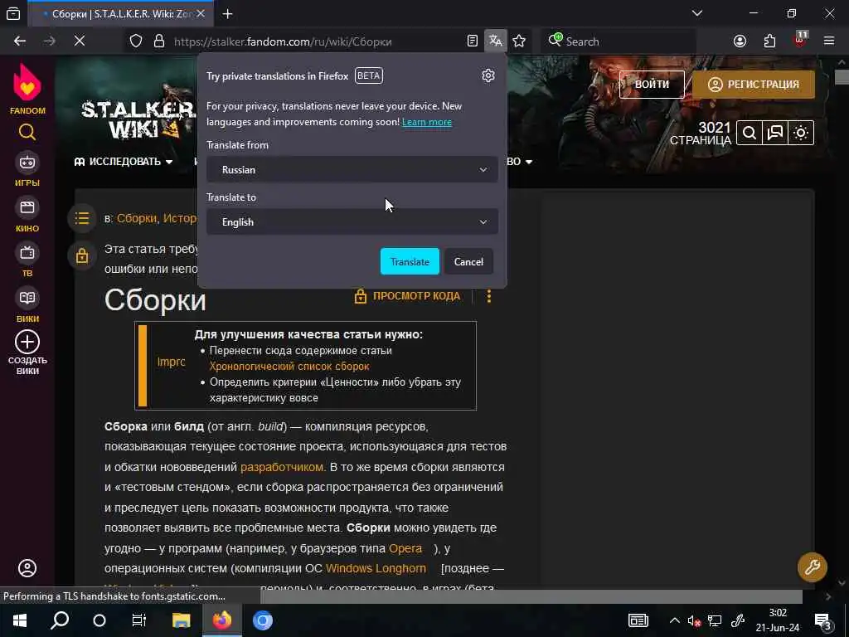Open Сборки category breadcrumb link

(137, 218)
